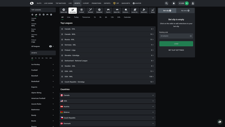
Task: Select the Basketball sport tile
Action: [x=99, y=11]
